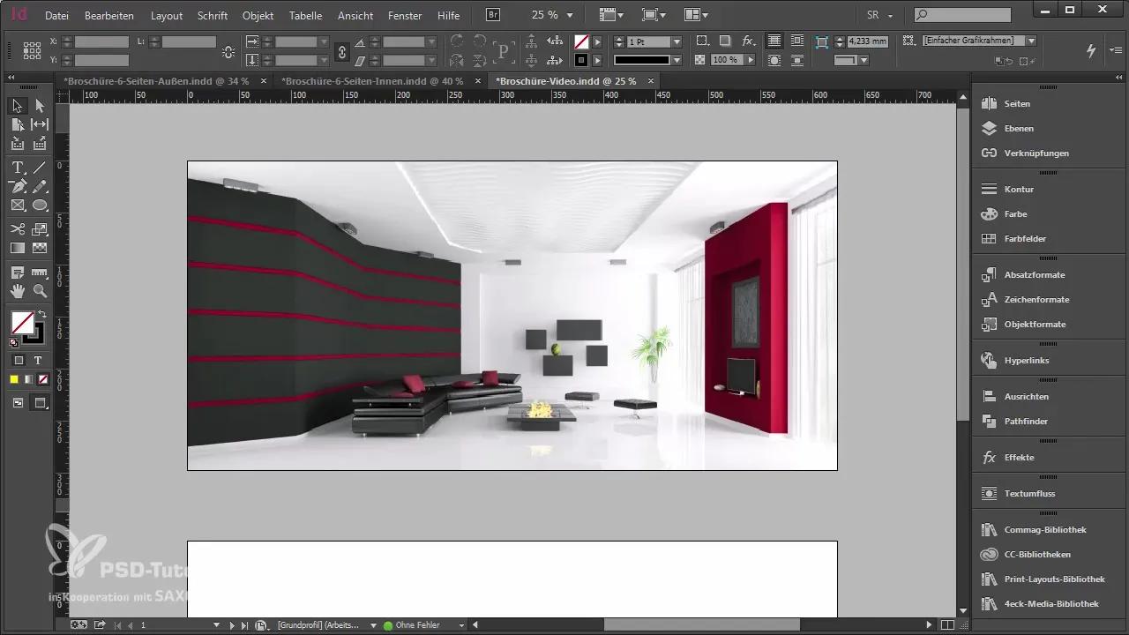Select the Type tool

18,168
